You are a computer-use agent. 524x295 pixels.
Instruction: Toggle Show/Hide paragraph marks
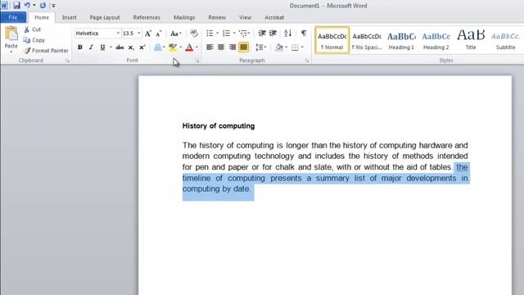pos(304,34)
